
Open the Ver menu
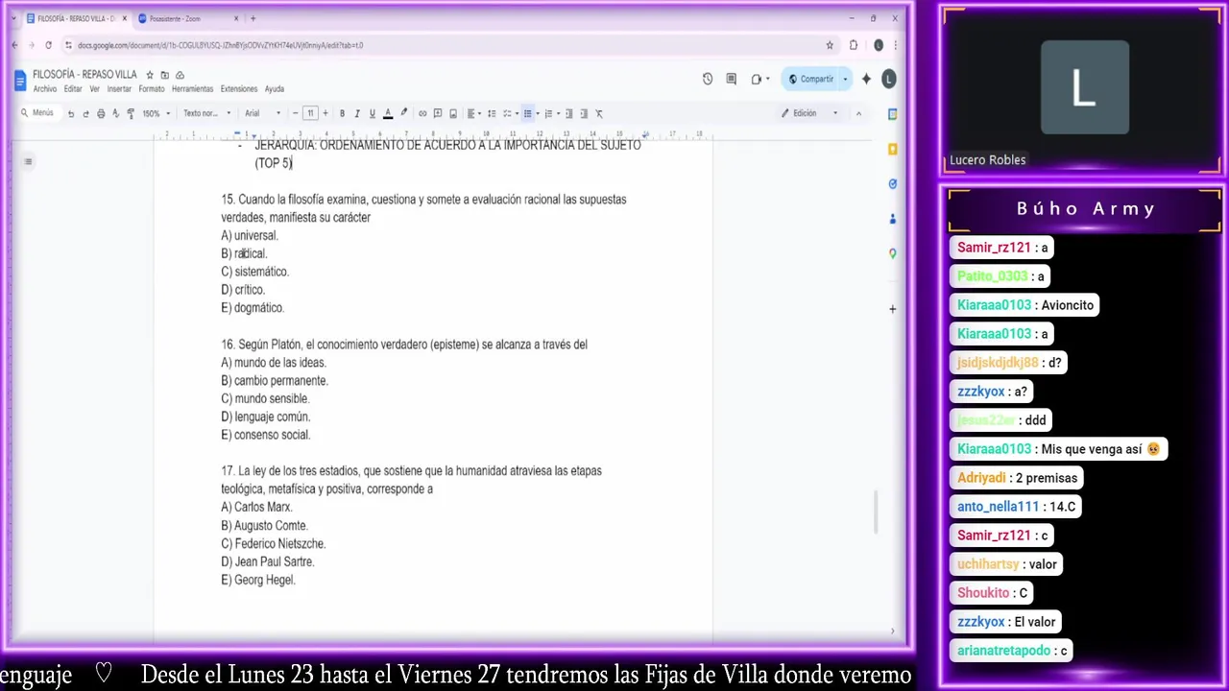coord(94,89)
